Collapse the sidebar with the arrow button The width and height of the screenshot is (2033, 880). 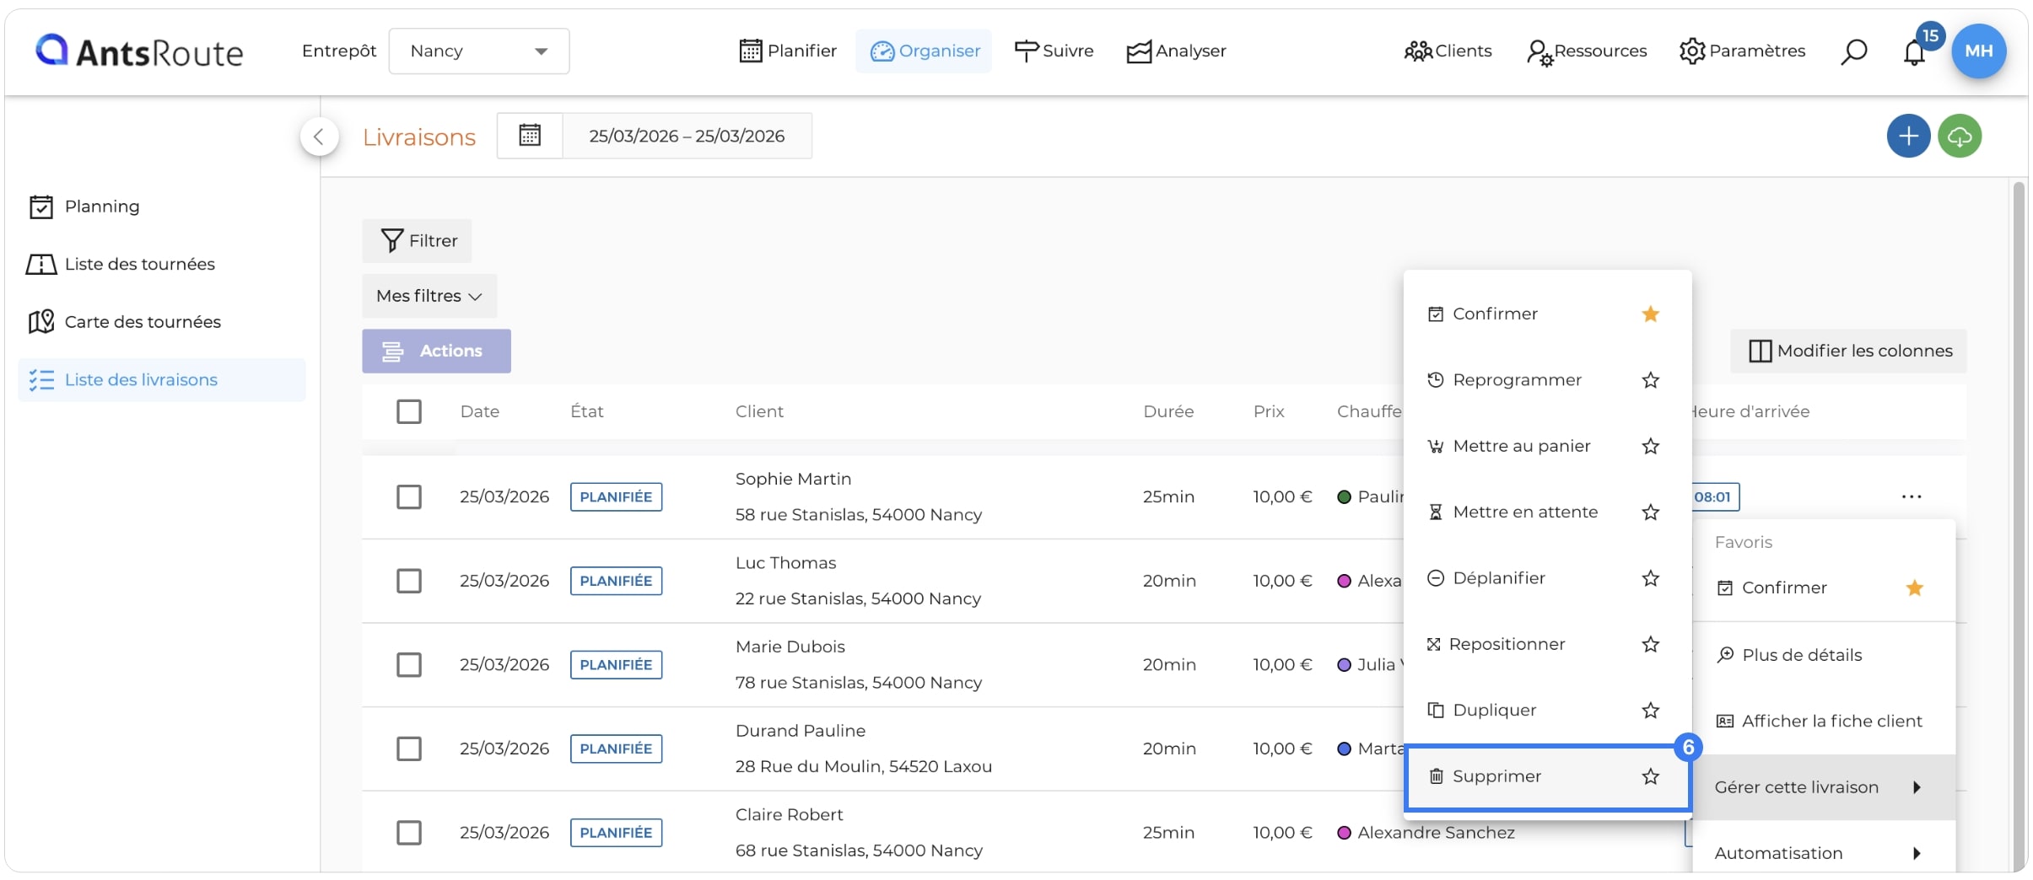(x=319, y=137)
